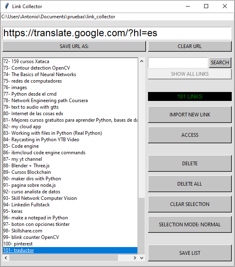Click the vertical scrollbar thumb
Screen dimensions: 235x267
141,226
